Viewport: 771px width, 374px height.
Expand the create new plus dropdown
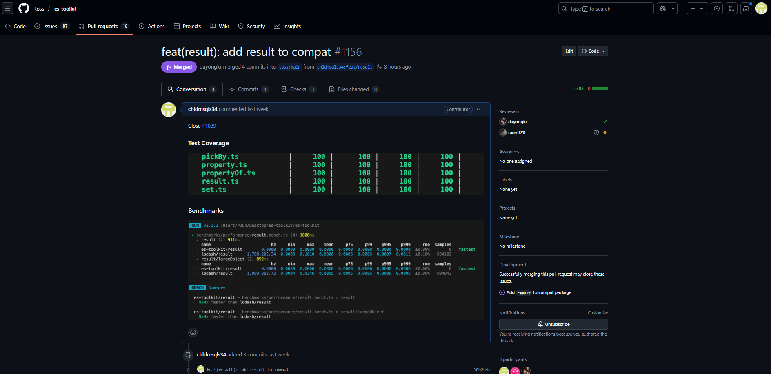click(697, 9)
